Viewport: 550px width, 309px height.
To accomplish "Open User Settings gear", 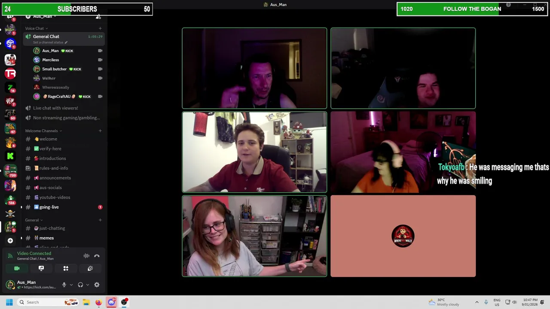I will pyautogui.click(x=97, y=285).
